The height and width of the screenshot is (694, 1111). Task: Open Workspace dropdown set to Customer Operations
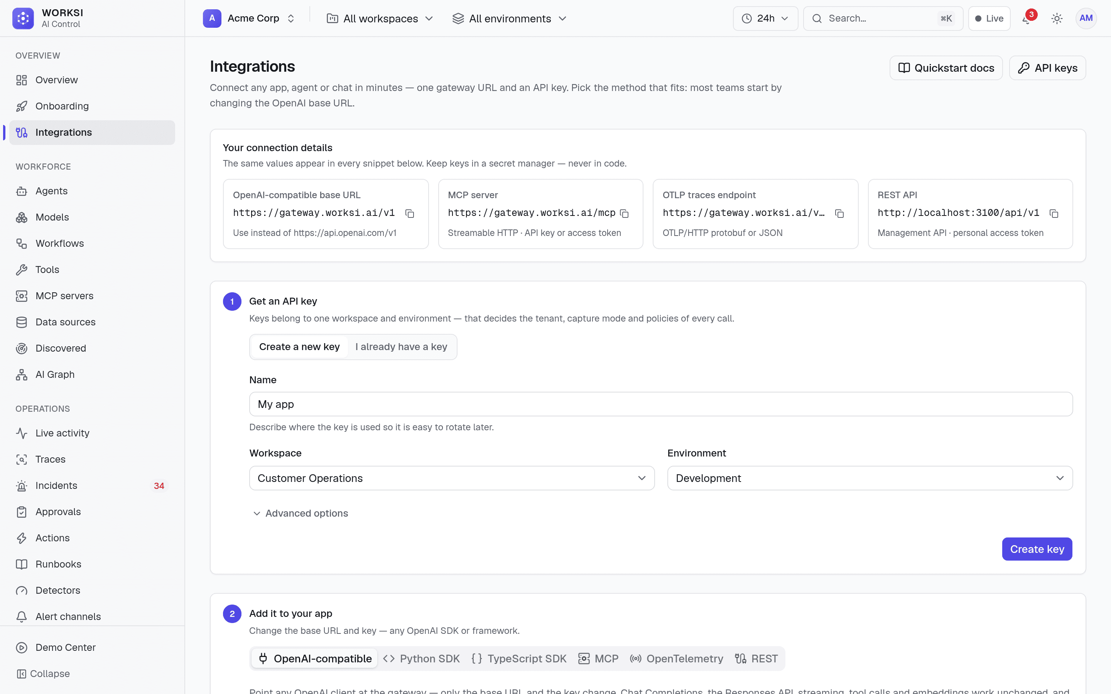click(452, 478)
